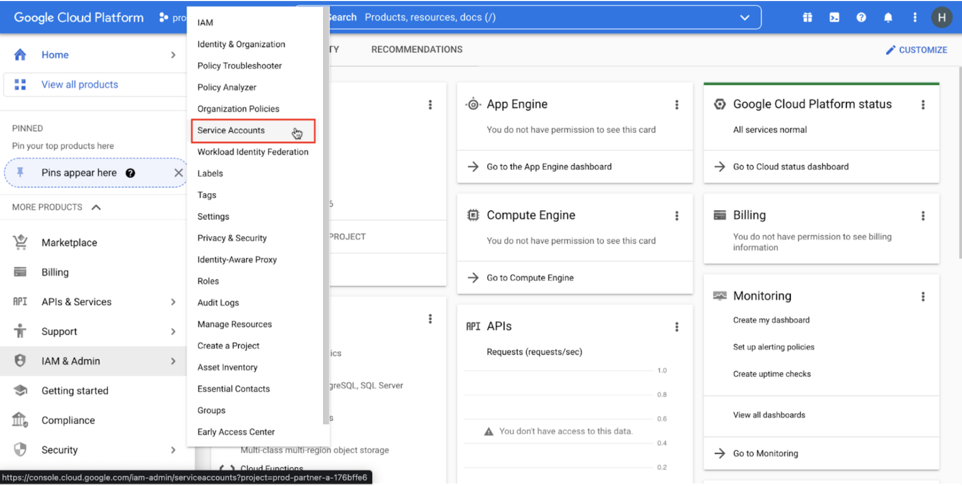The width and height of the screenshot is (962, 486).
Task: Click the IAM & Admin shield icon
Action: pos(20,361)
